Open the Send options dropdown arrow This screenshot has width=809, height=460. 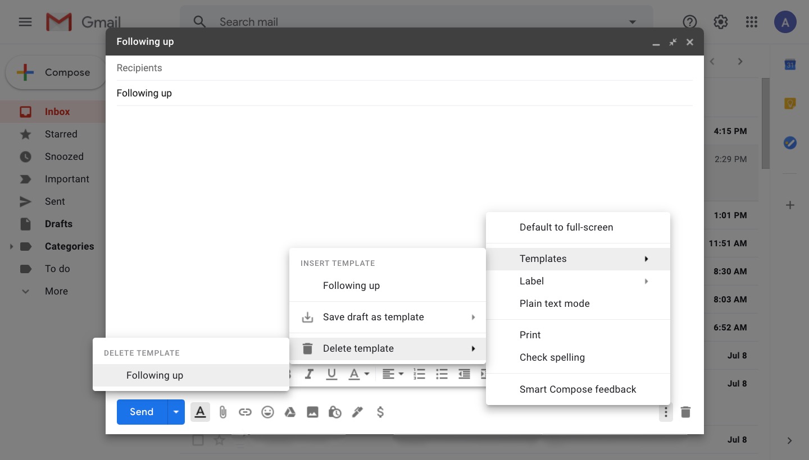(x=176, y=412)
